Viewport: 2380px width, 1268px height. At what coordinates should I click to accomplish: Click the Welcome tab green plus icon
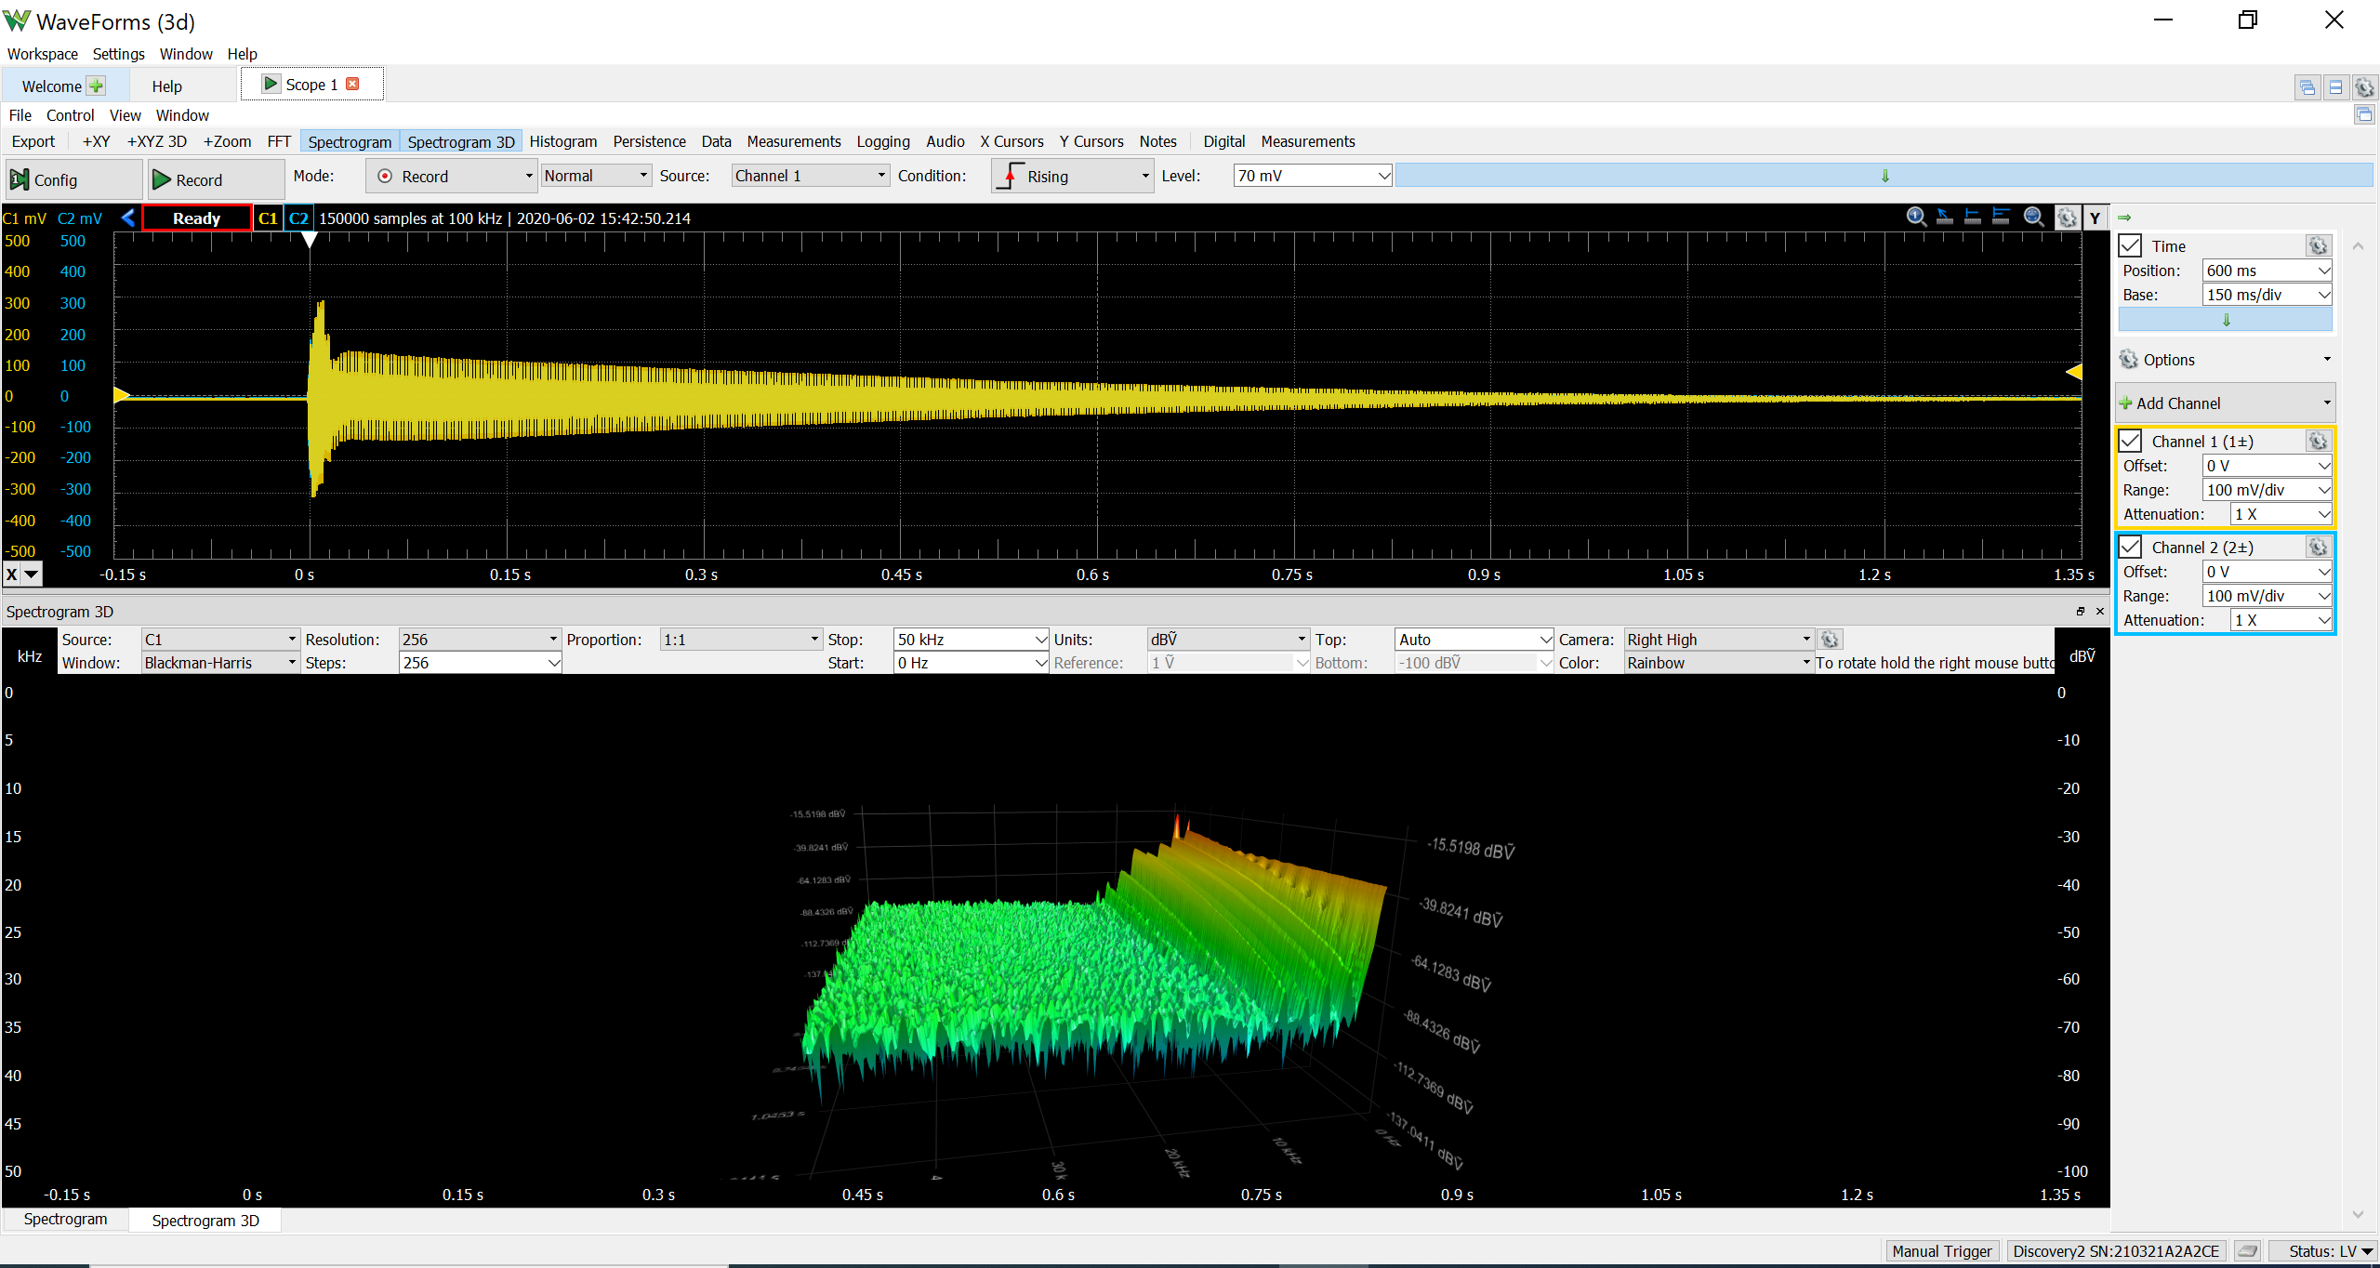[96, 86]
